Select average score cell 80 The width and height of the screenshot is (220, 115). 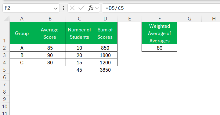pyautogui.click(x=50, y=63)
